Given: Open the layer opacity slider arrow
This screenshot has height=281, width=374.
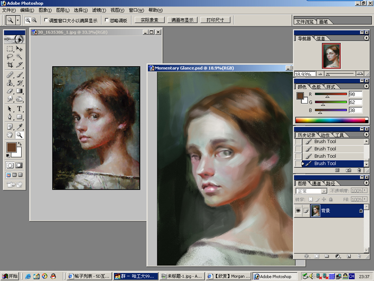Looking at the screenshot, I should tap(365, 190).
